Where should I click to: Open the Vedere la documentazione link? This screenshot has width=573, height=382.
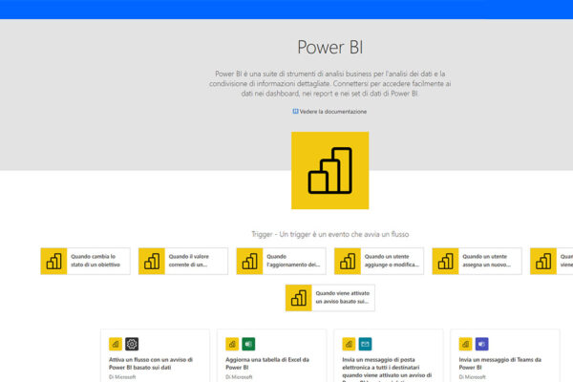(x=333, y=112)
